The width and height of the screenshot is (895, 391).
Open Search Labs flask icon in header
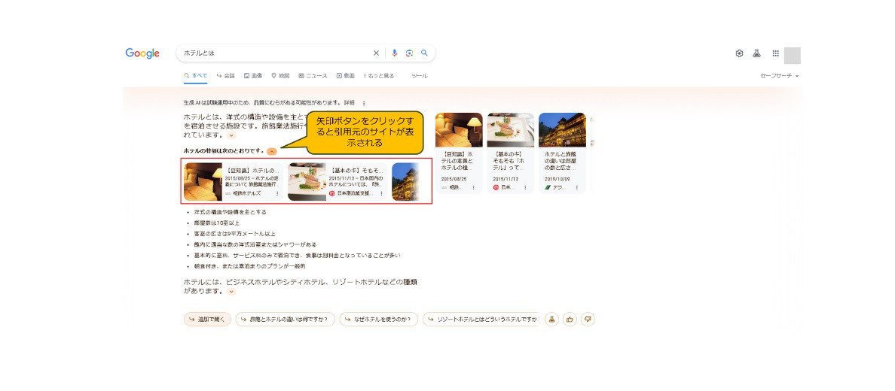[x=756, y=53]
